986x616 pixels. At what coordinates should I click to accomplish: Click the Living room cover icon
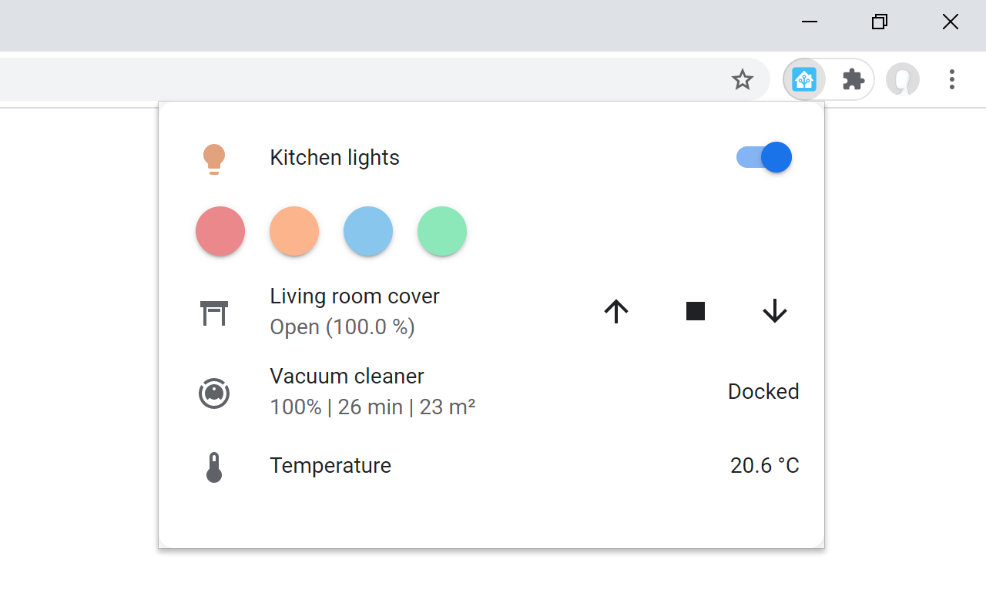pyautogui.click(x=214, y=312)
